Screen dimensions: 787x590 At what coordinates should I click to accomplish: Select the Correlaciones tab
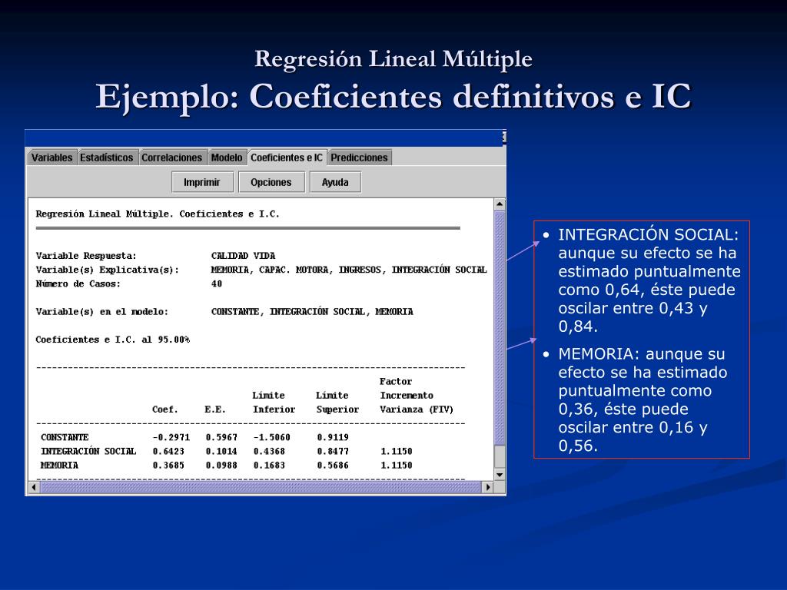click(x=171, y=157)
